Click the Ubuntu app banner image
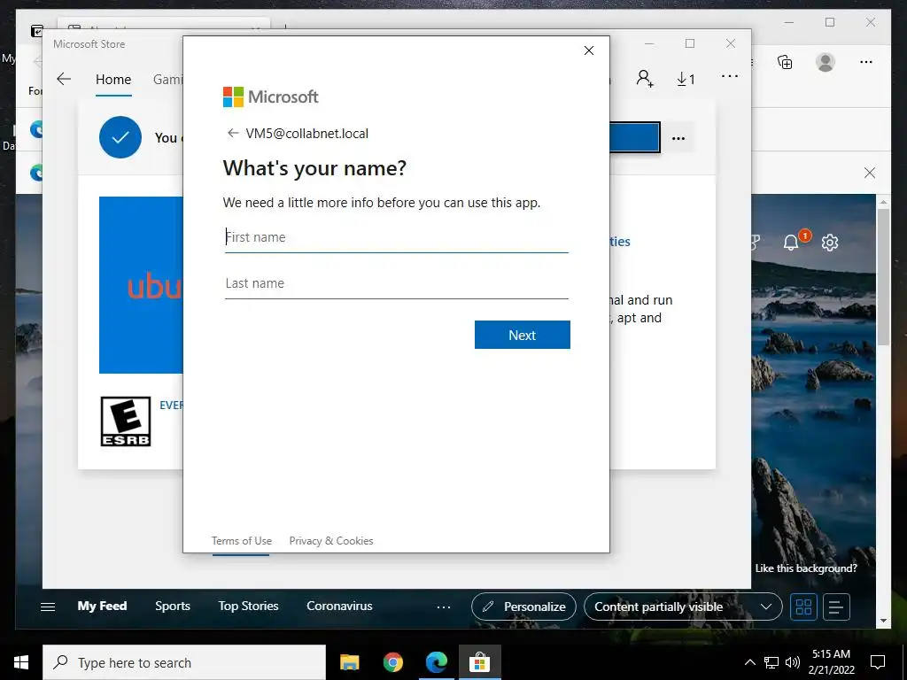907x680 pixels. pos(141,285)
